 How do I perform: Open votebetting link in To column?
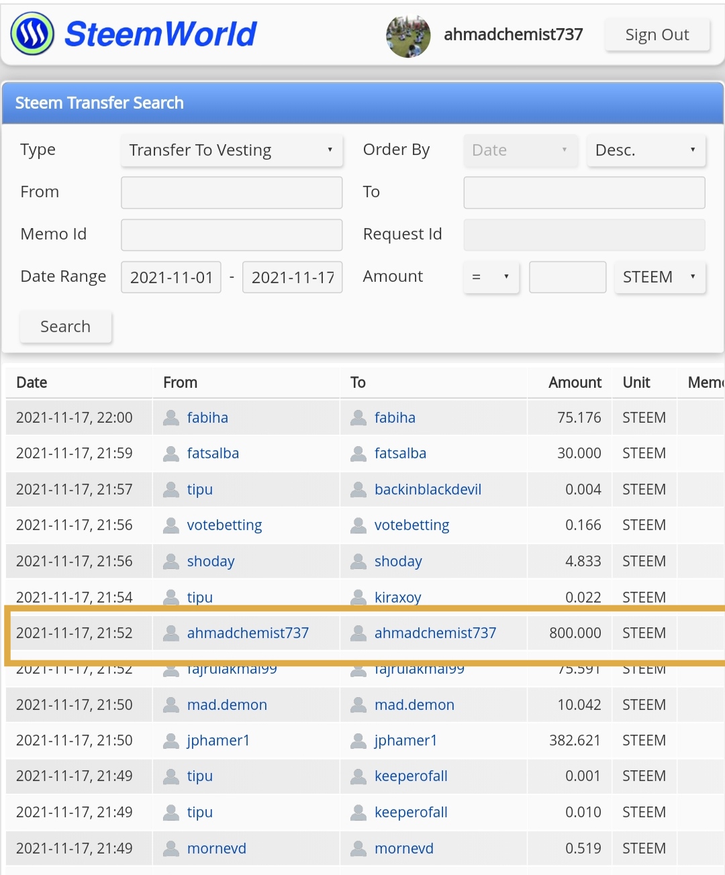point(412,525)
